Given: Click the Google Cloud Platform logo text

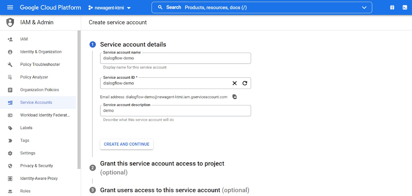Looking at the screenshot, I should point(50,7).
